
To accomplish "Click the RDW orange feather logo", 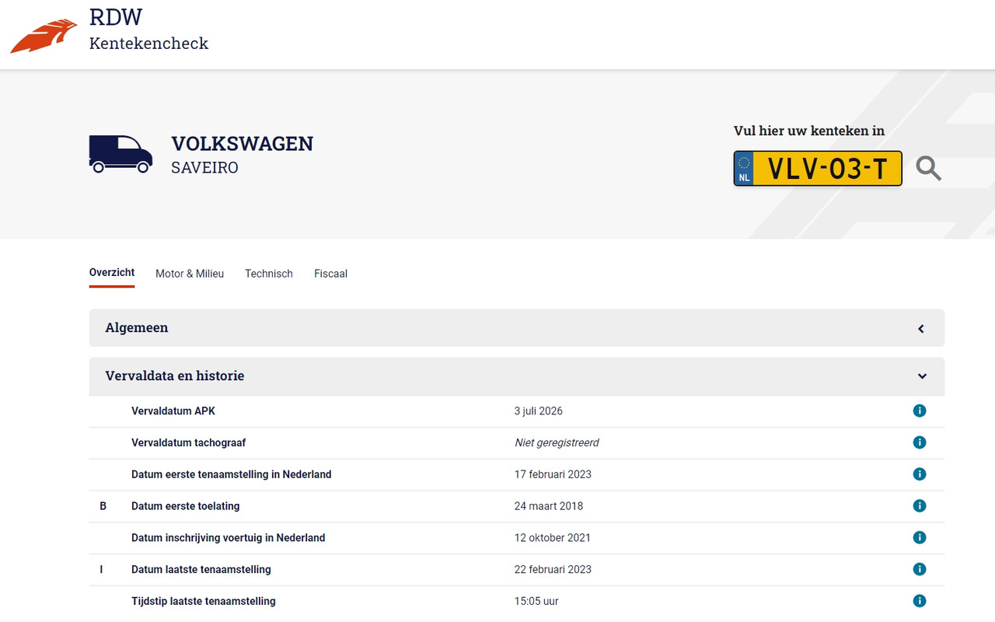I will coord(44,36).
